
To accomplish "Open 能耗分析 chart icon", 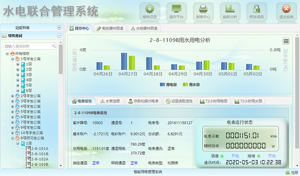I will tap(230, 9).
